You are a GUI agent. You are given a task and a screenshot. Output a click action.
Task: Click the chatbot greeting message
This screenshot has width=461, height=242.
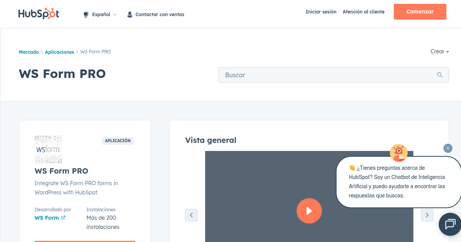(398, 182)
